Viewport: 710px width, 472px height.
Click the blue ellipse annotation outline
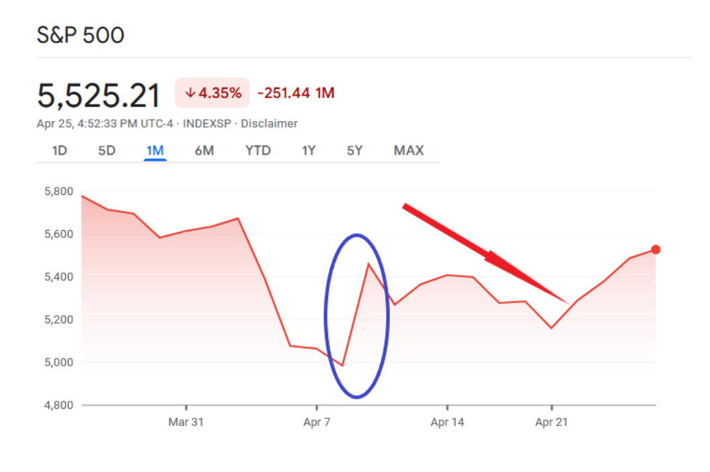389,315
